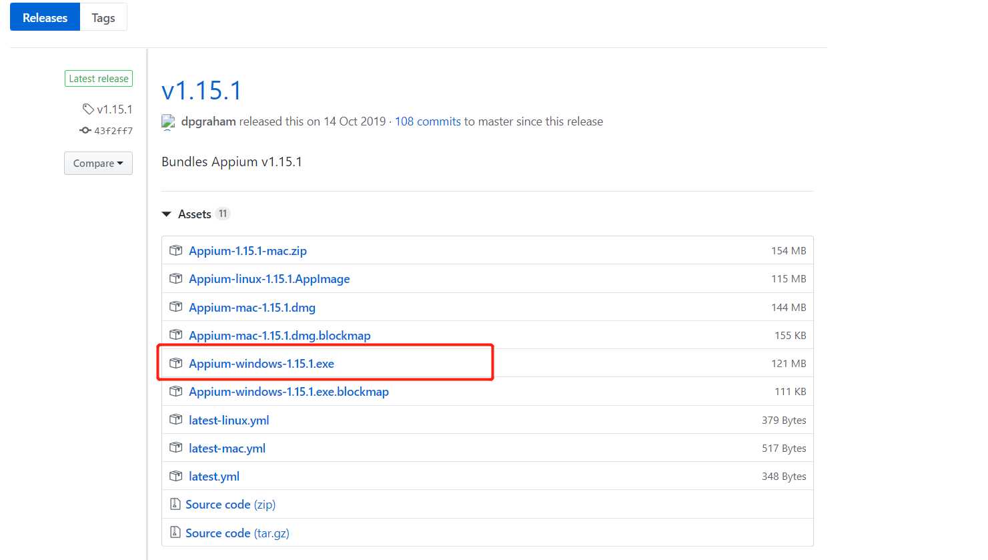Click the Latest release badge

(99, 79)
